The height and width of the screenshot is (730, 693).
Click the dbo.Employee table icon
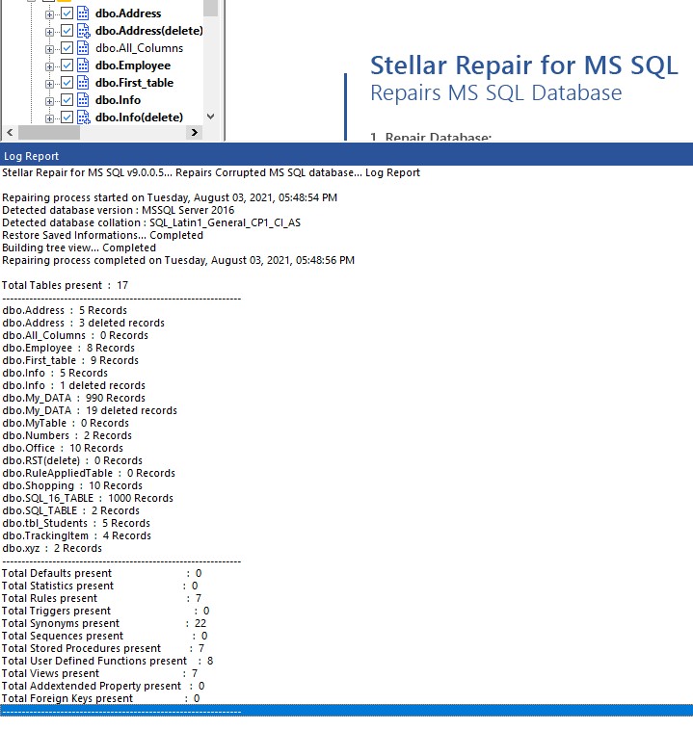(x=83, y=65)
